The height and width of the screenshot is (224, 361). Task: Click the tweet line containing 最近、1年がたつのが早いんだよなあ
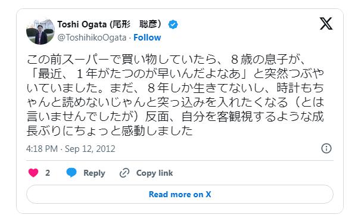[176, 74]
